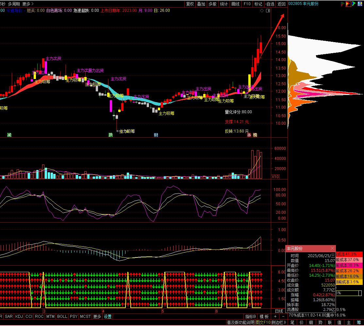Open the 日线 period selector
The height and width of the screenshot is (326, 364).
pyautogui.click(x=279, y=311)
